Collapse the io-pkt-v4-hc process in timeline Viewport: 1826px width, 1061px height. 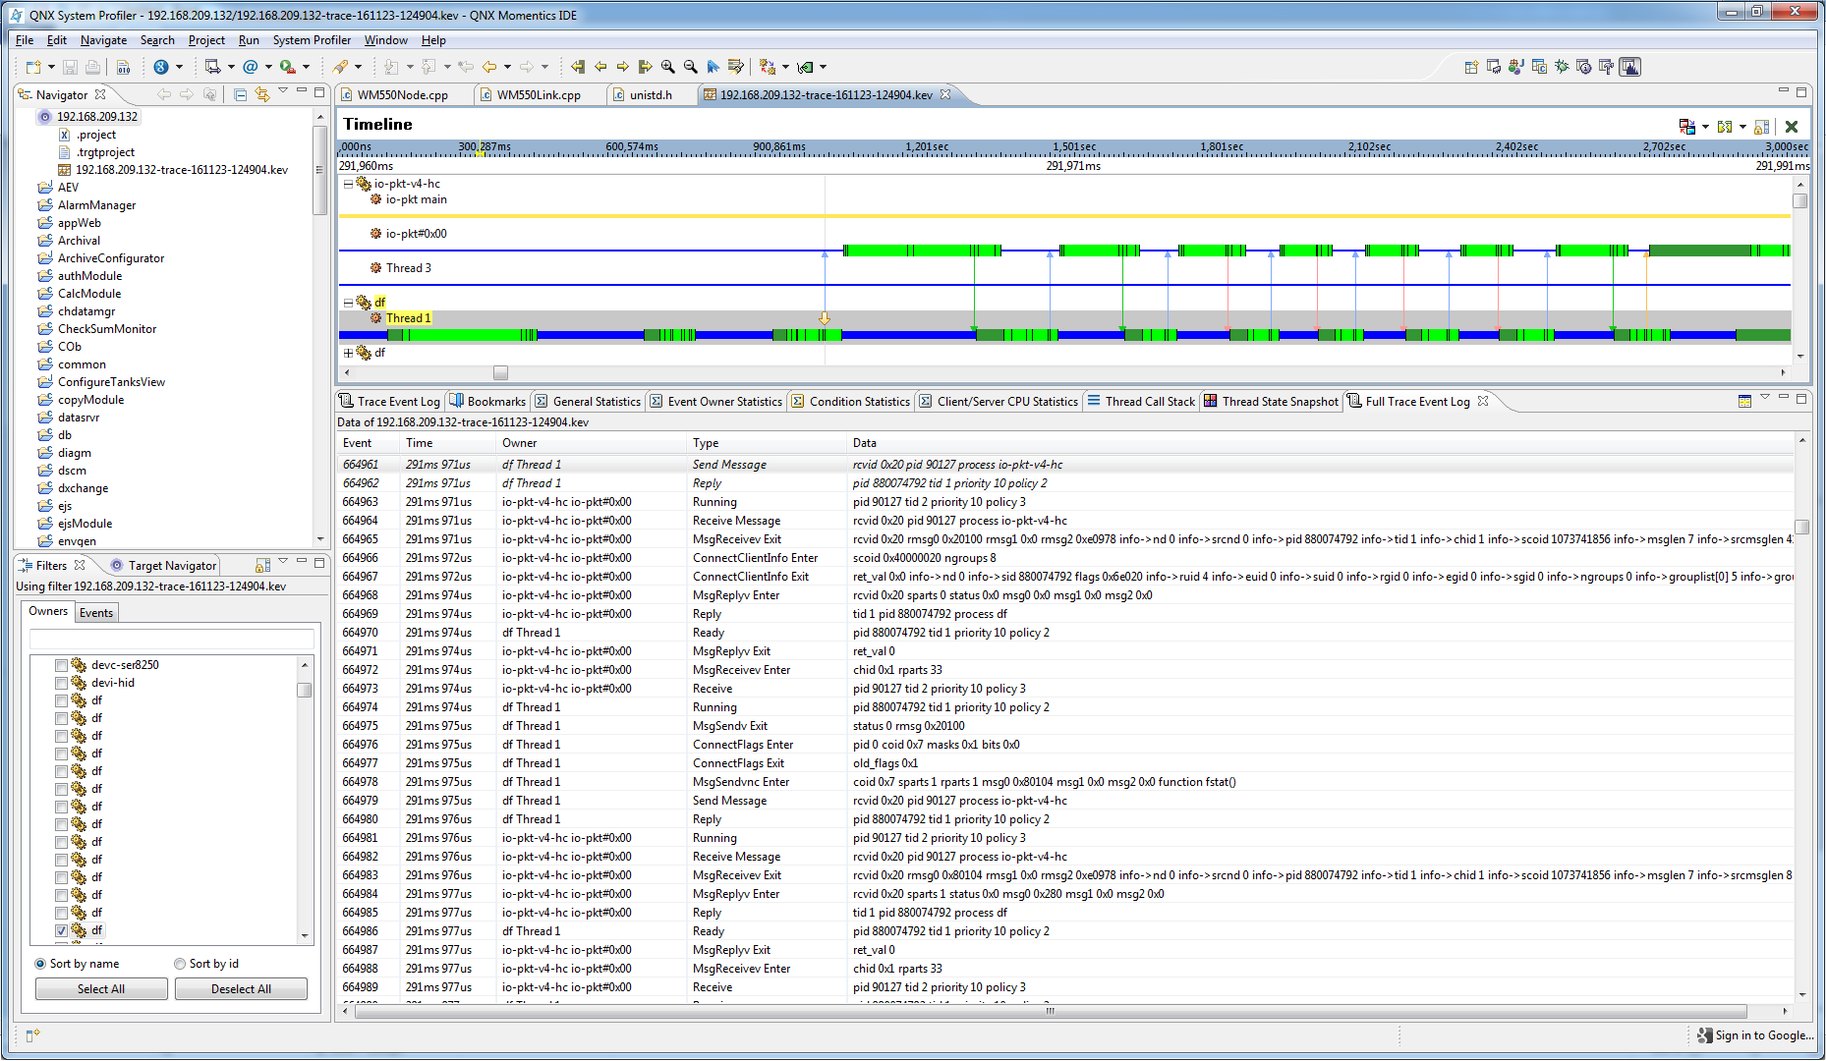pyautogui.click(x=348, y=184)
